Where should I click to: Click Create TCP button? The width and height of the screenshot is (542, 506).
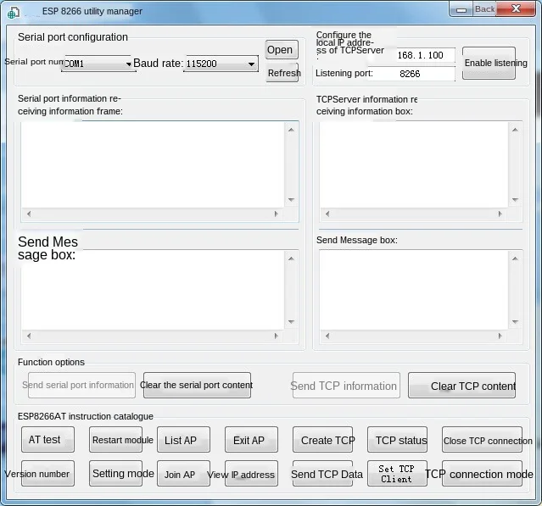click(322, 440)
